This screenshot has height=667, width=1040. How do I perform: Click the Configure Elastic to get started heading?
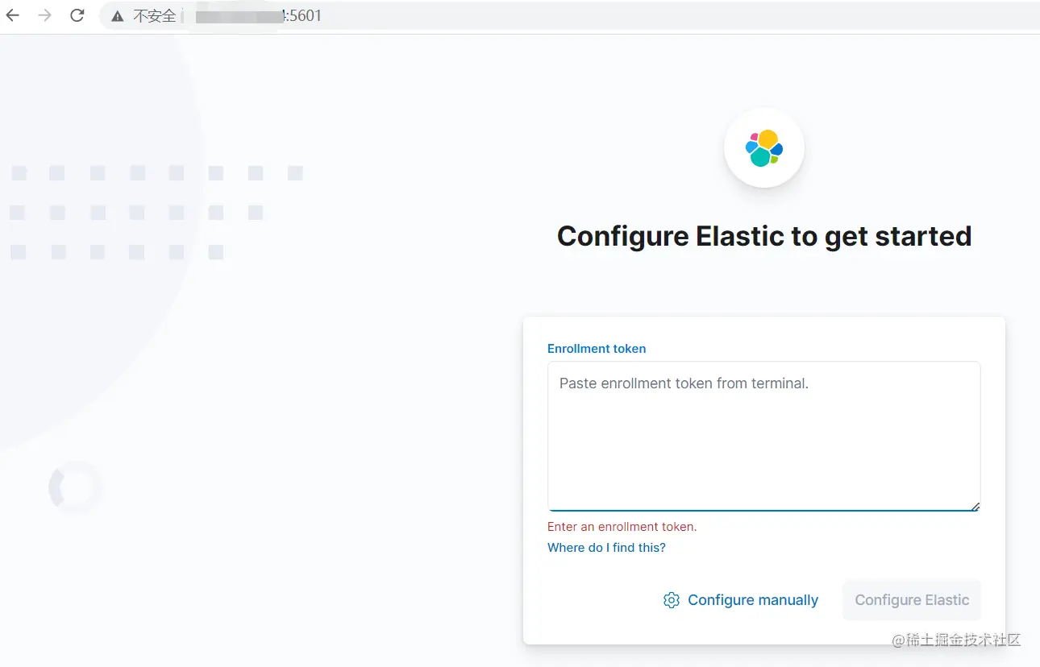pyautogui.click(x=764, y=236)
